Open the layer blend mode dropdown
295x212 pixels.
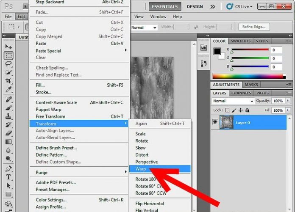point(233,101)
